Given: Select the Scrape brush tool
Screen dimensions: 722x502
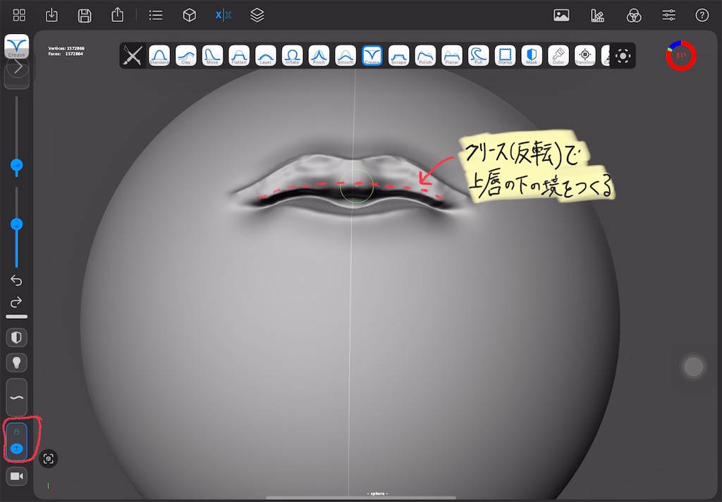Looking at the screenshot, I should pos(399,55).
